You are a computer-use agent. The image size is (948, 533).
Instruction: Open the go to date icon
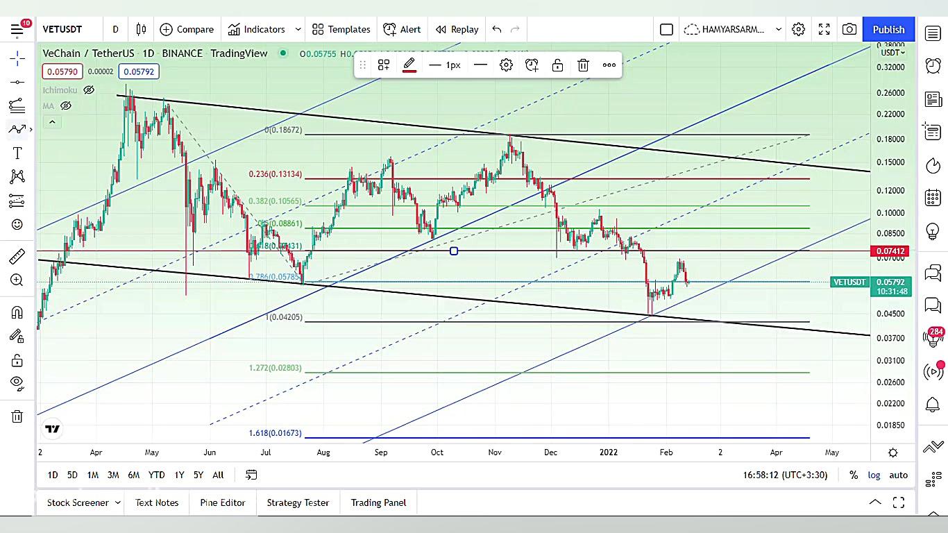click(x=251, y=475)
